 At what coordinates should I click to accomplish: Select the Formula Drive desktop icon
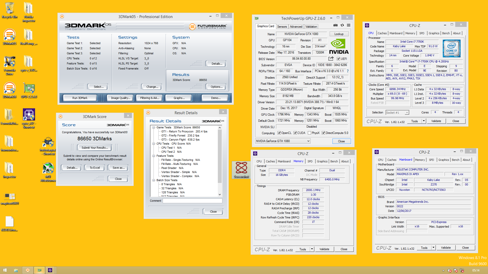coord(9,65)
